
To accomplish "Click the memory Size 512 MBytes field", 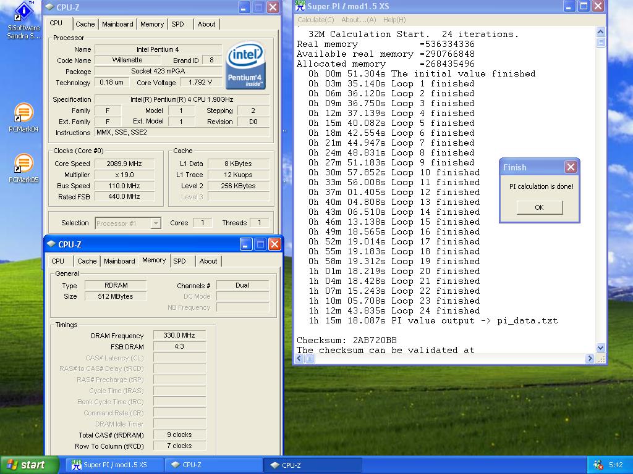I will tap(116, 296).
